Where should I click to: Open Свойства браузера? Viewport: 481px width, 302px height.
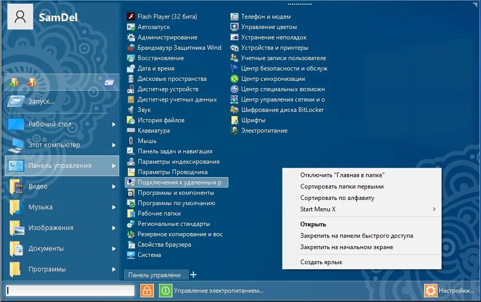pos(159,245)
